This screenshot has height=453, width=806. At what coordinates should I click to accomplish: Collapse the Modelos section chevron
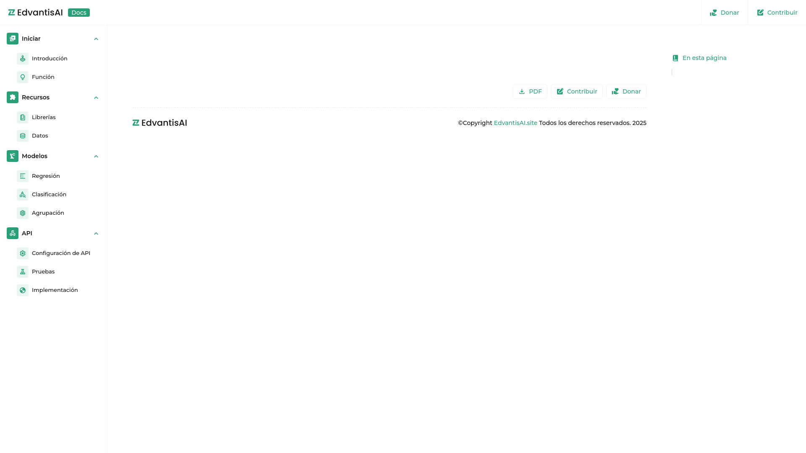tap(96, 156)
